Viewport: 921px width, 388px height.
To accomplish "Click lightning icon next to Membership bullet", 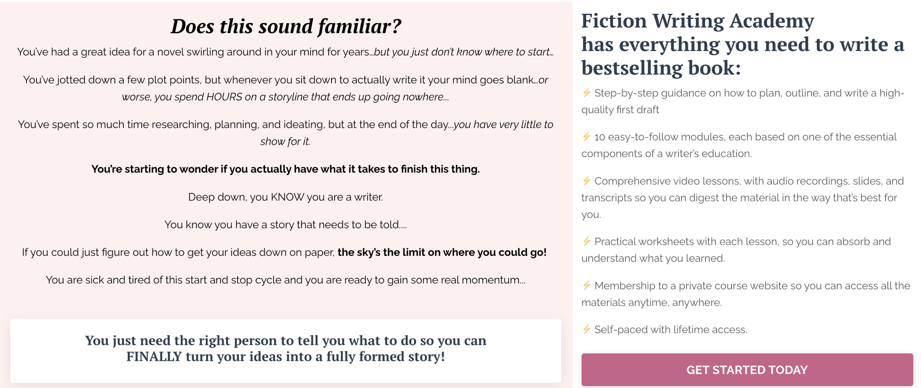I will click(587, 285).
